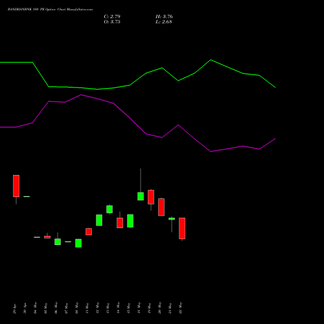Select the green candlestick for 08 May
The image size is (324, 324).
(78, 243)
